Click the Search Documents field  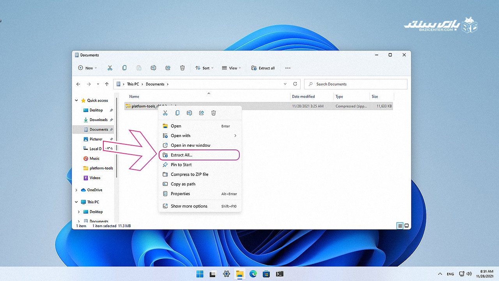click(x=356, y=84)
